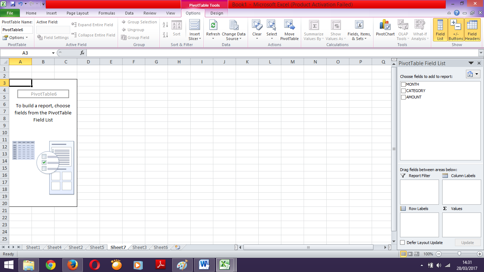Refresh the PivotTable data
484x272 pixels.
213,30
